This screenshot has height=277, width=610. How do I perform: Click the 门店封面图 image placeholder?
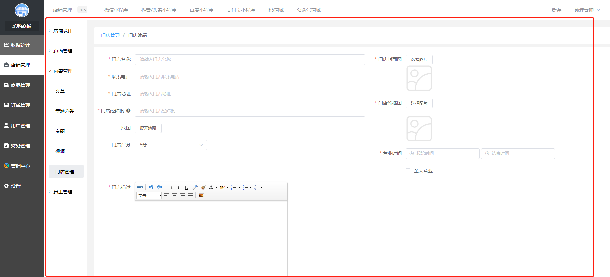click(419, 78)
